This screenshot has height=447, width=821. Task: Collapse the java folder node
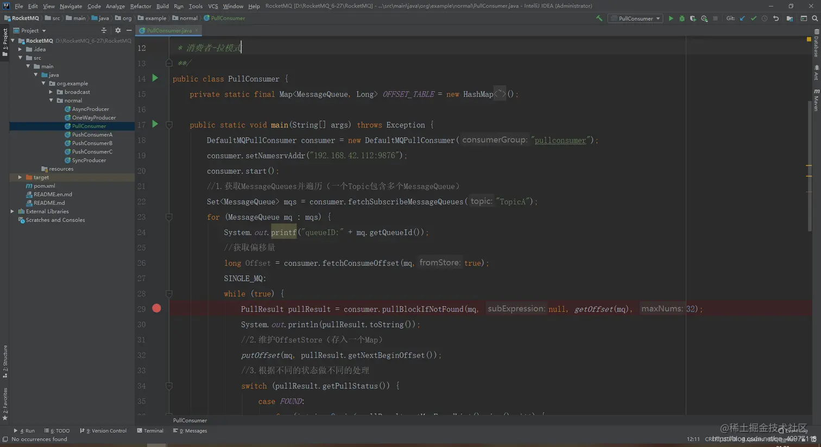(x=36, y=75)
